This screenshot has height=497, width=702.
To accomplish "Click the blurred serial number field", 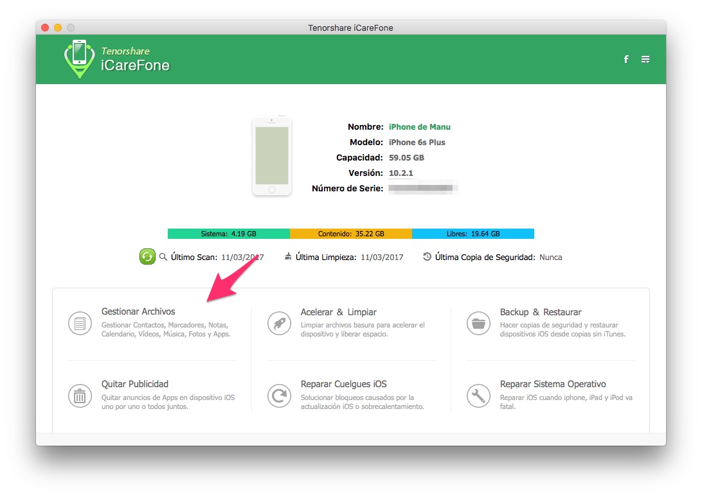I will pos(422,188).
